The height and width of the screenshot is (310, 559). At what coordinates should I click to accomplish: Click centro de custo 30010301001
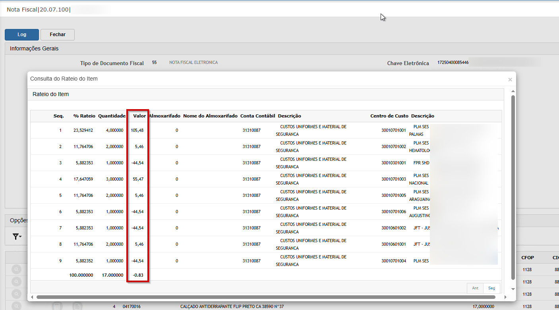click(394, 163)
